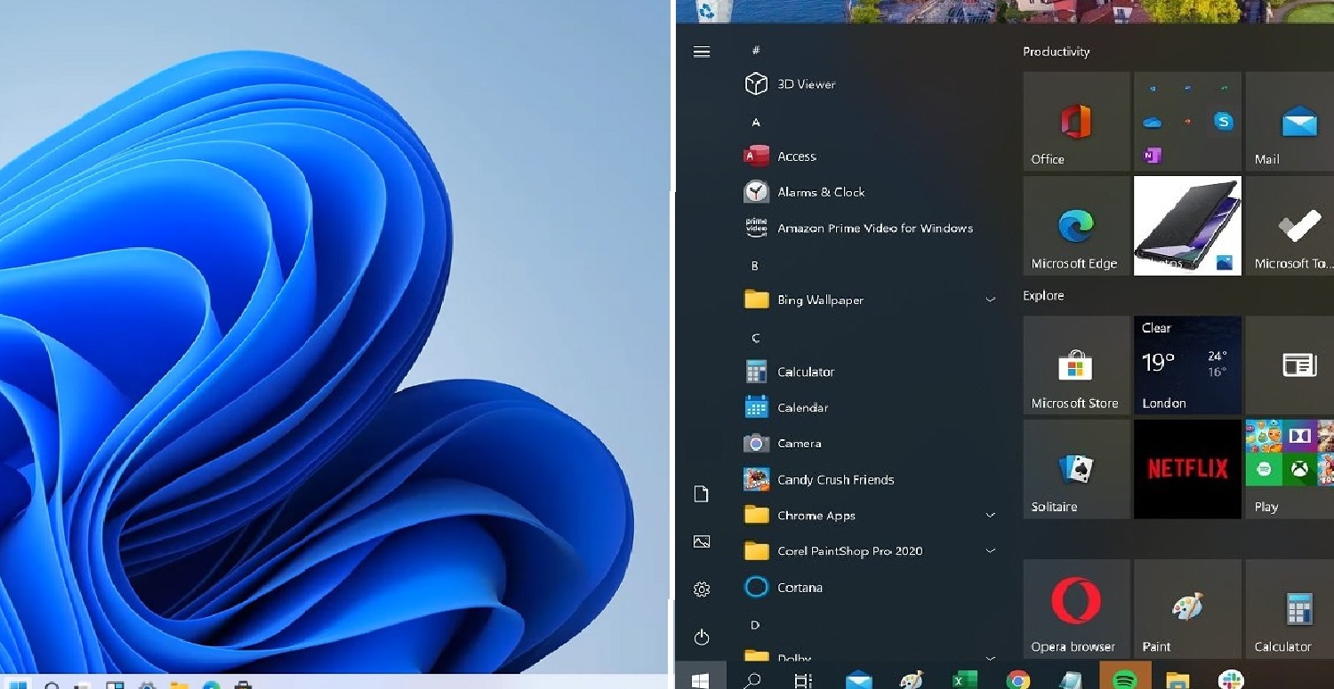1334x689 pixels.
Task: Start Candy Crush Friends
Action: tap(836, 479)
